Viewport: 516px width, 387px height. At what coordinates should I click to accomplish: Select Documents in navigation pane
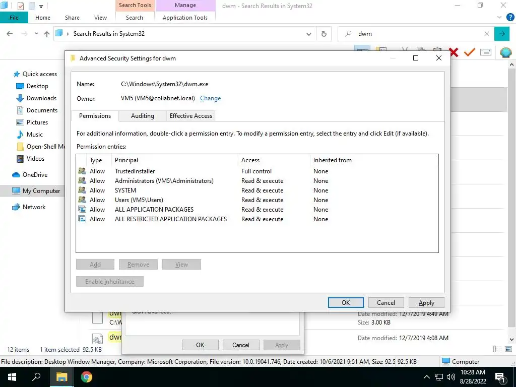[x=42, y=110]
